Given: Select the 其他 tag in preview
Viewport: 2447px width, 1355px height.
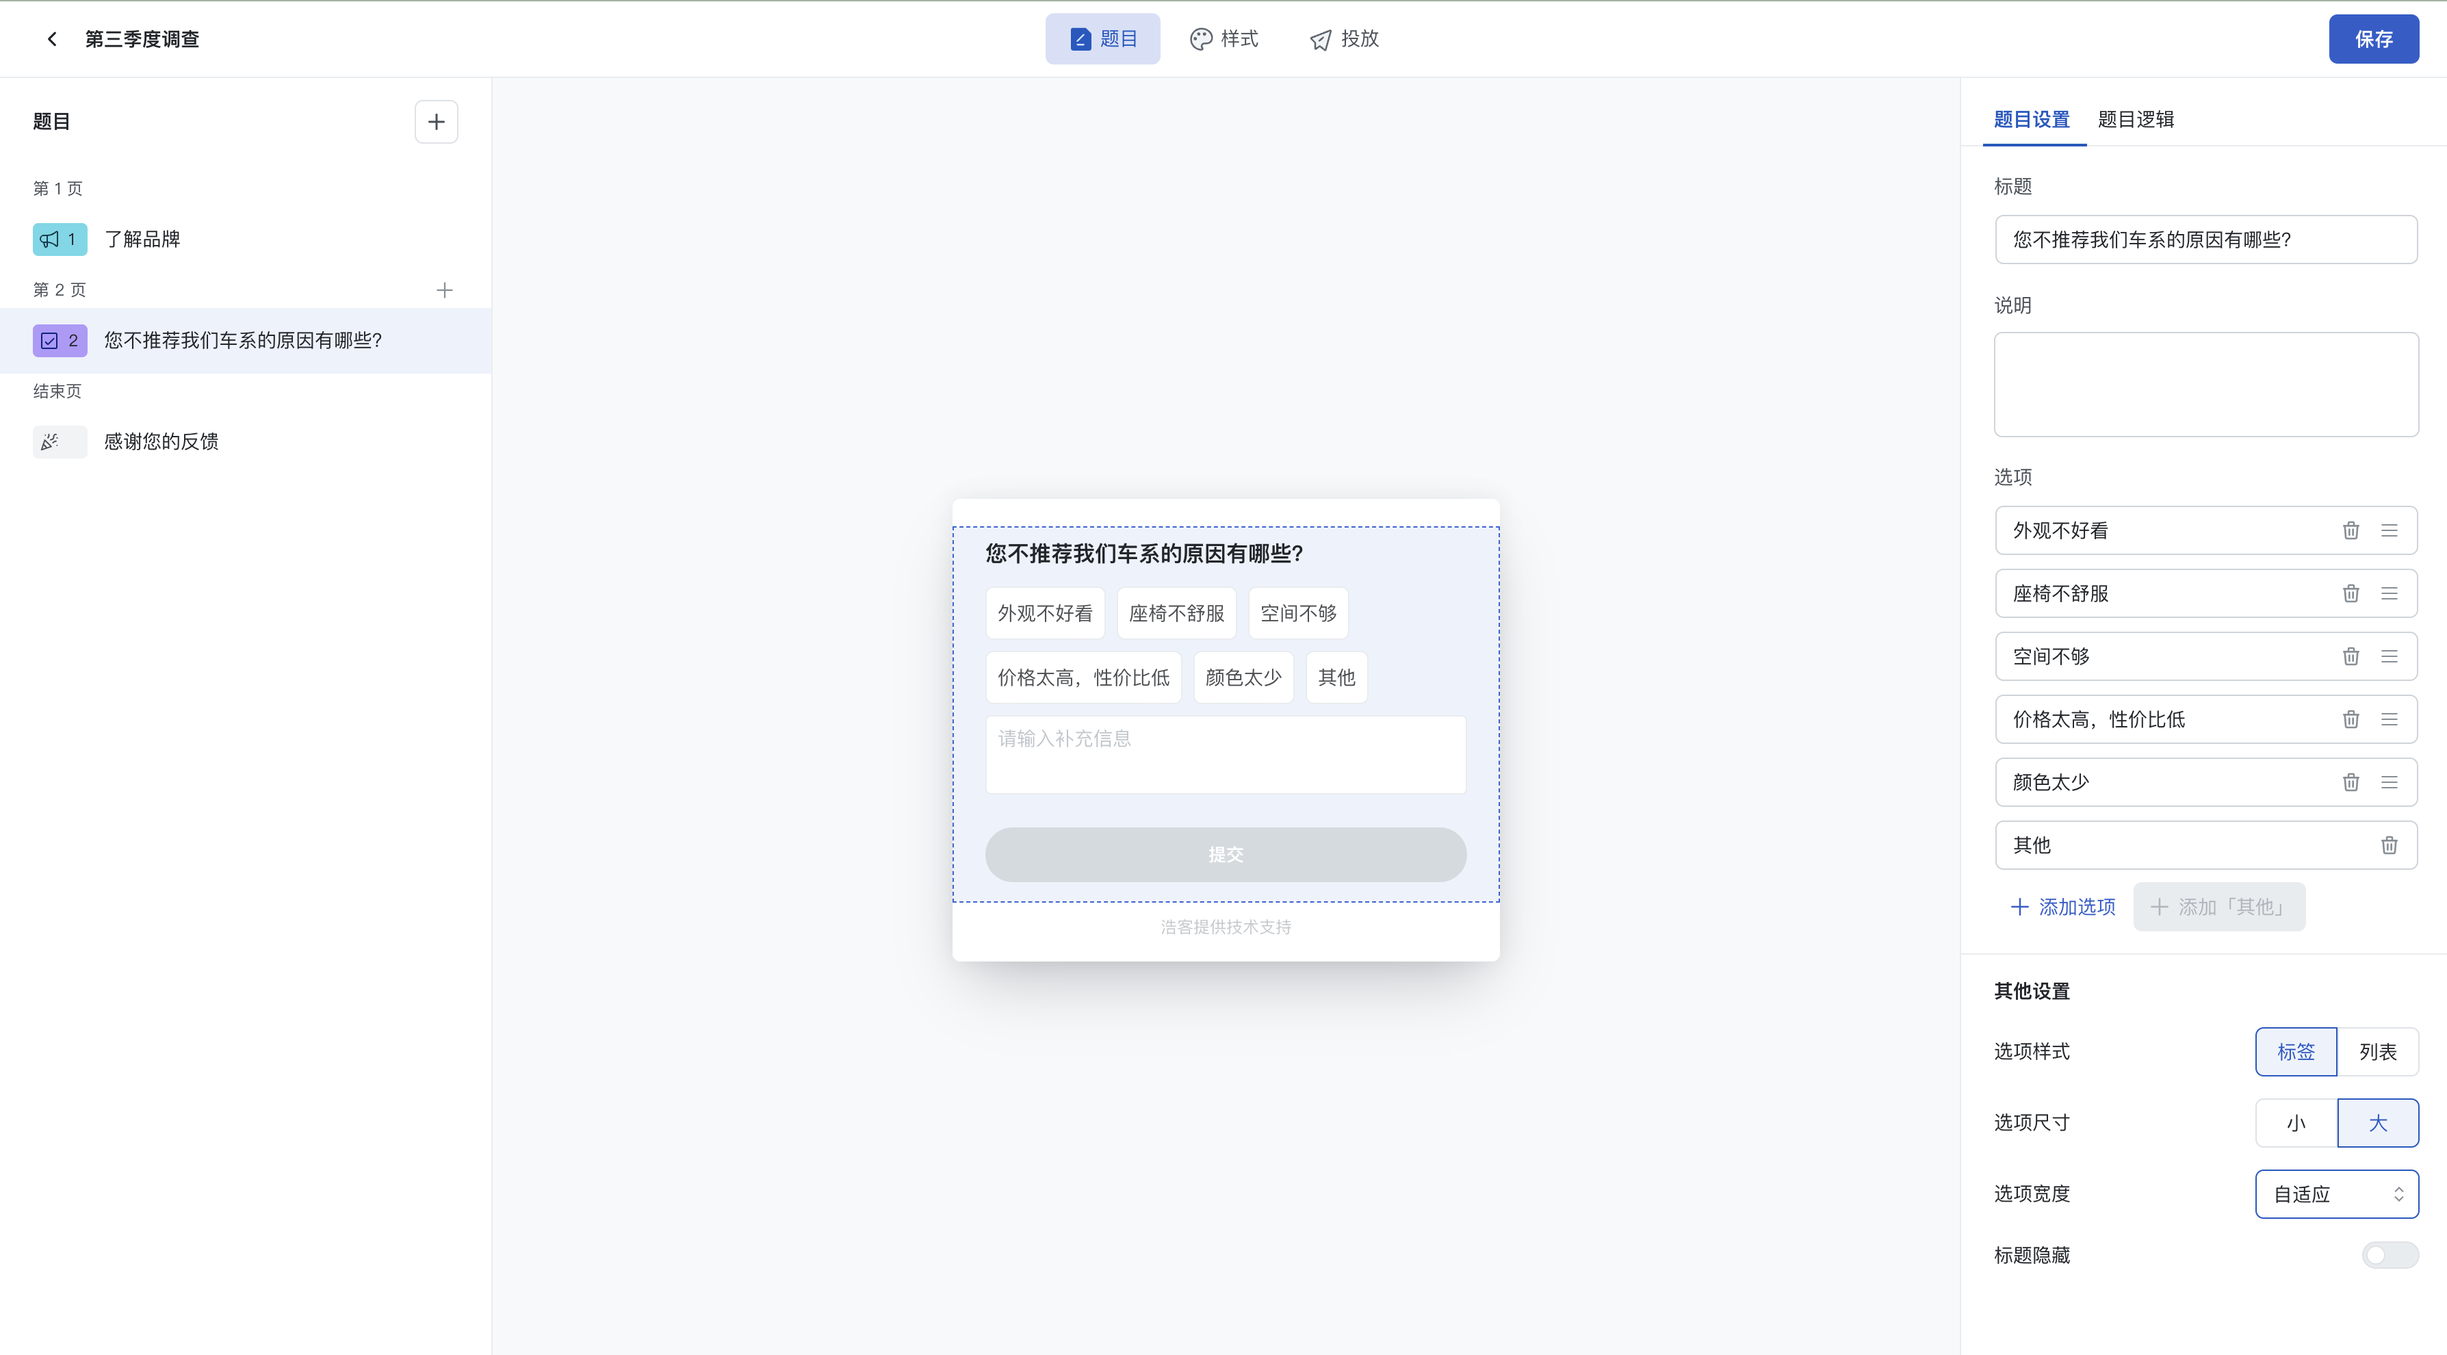Looking at the screenshot, I should tap(1336, 677).
